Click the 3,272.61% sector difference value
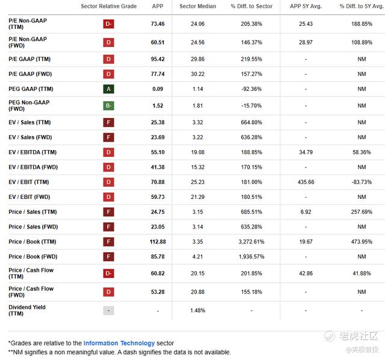The height and width of the screenshot is (358, 385). (x=251, y=242)
